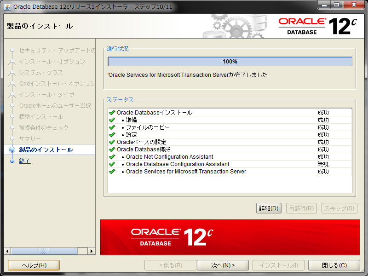
Task: Select the Oracle Database構成 row text
Action: 144,149
